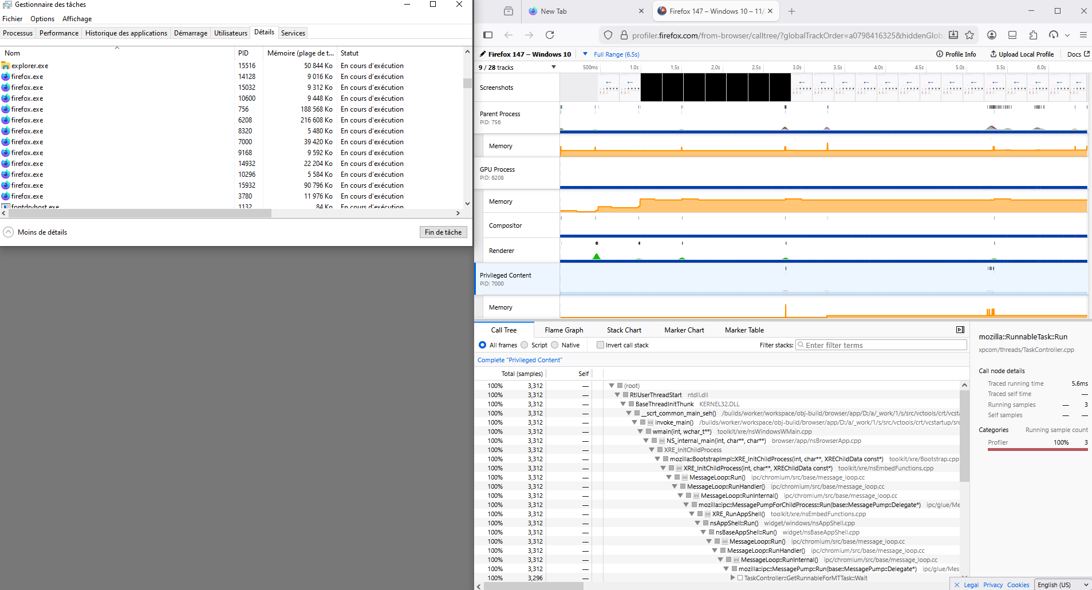
Task: Toggle the call tree sidebar panel icon
Action: [960, 330]
